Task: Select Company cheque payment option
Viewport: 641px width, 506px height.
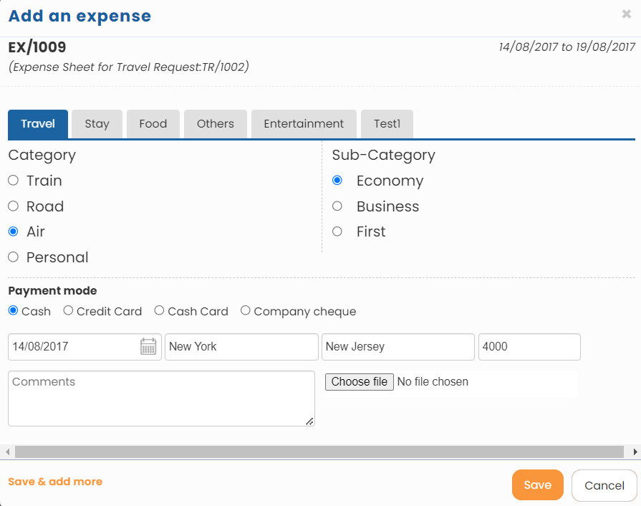Action: point(245,310)
